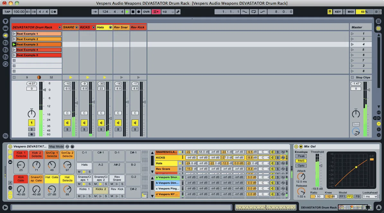Image resolution: width=384 pixels, height=213 pixels.
Task: Open the KICKS track chain chooser
Action: coord(94,27)
